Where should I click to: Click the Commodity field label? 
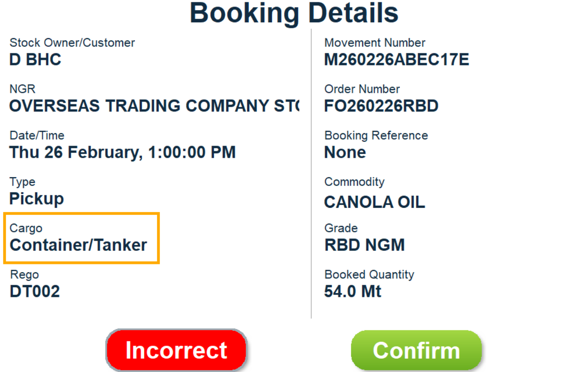[x=354, y=182]
